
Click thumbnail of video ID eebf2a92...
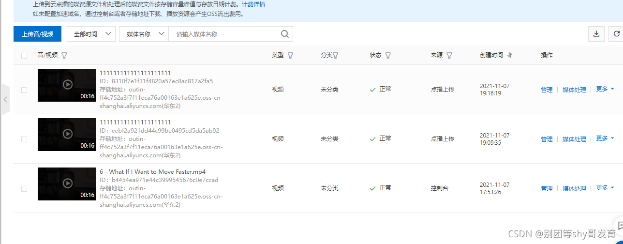pyautogui.click(x=67, y=135)
